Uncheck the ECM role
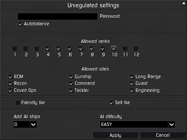The width and height of the screenshot is (187, 140). [10, 77]
